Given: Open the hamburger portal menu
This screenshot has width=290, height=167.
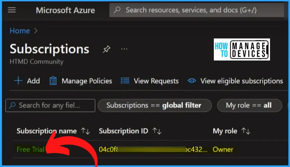Looking at the screenshot, I should click(x=12, y=10).
